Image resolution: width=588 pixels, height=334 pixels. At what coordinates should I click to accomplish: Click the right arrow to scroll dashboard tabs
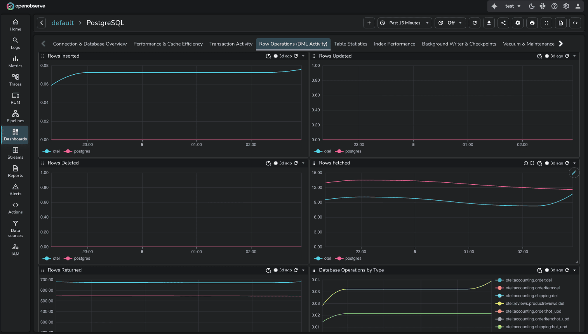561,44
